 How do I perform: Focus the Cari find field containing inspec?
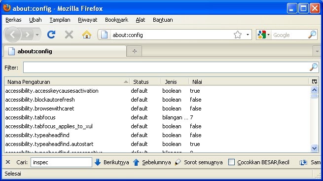click(x=61, y=162)
